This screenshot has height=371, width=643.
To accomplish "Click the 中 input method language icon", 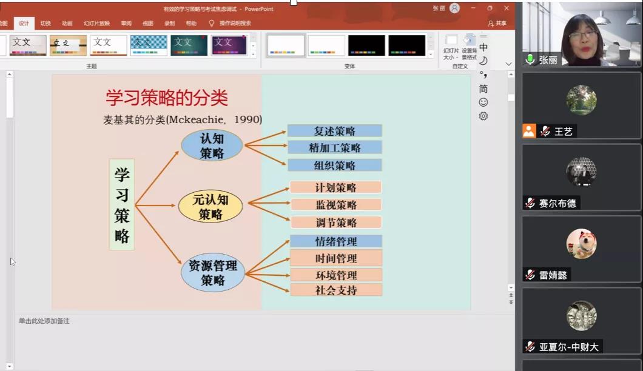I will tap(483, 47).
